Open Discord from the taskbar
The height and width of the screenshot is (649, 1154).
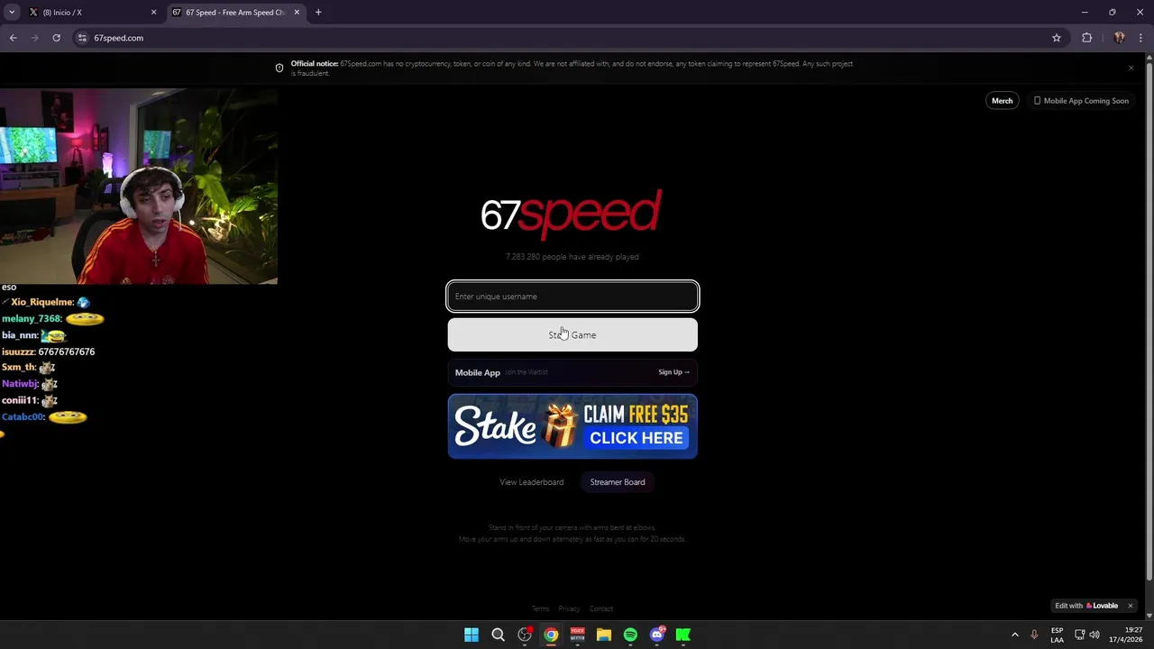[x=657, y=635]
